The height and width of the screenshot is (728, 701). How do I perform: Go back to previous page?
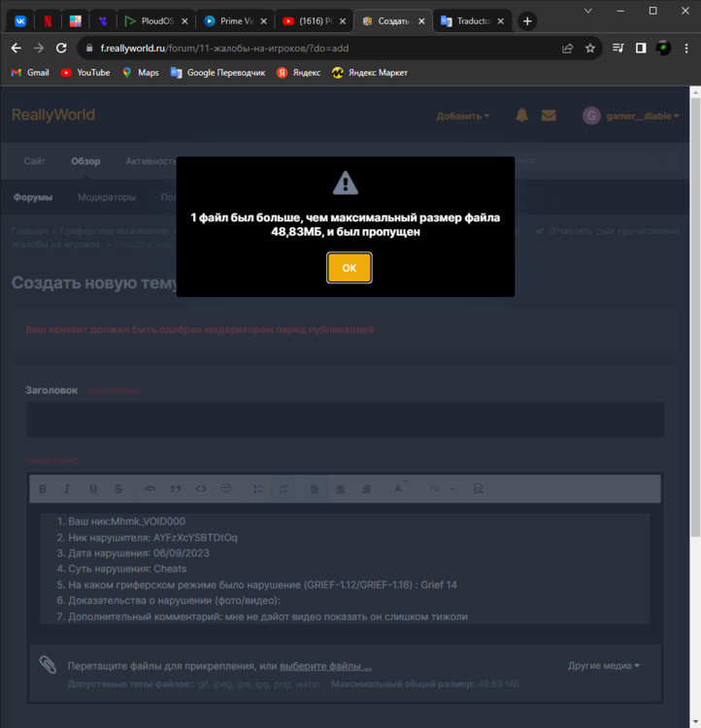17,49
